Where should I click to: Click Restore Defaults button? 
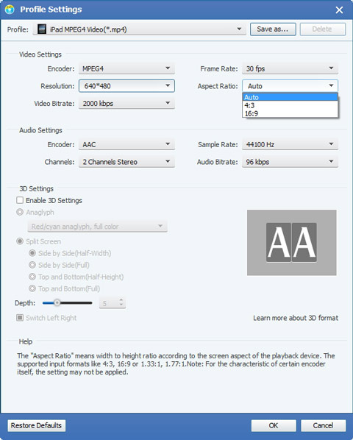click(37, 425)
